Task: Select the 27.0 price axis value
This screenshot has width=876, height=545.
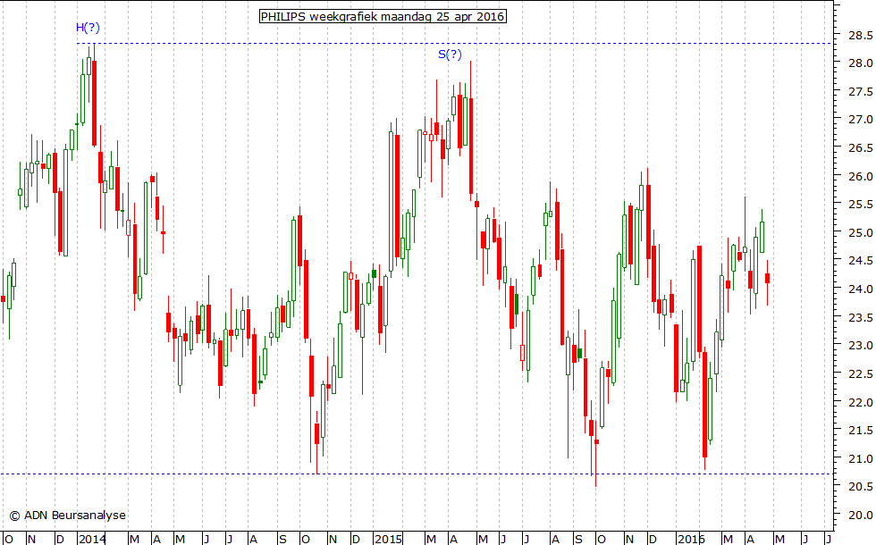Action: click(x=860, y=120)
